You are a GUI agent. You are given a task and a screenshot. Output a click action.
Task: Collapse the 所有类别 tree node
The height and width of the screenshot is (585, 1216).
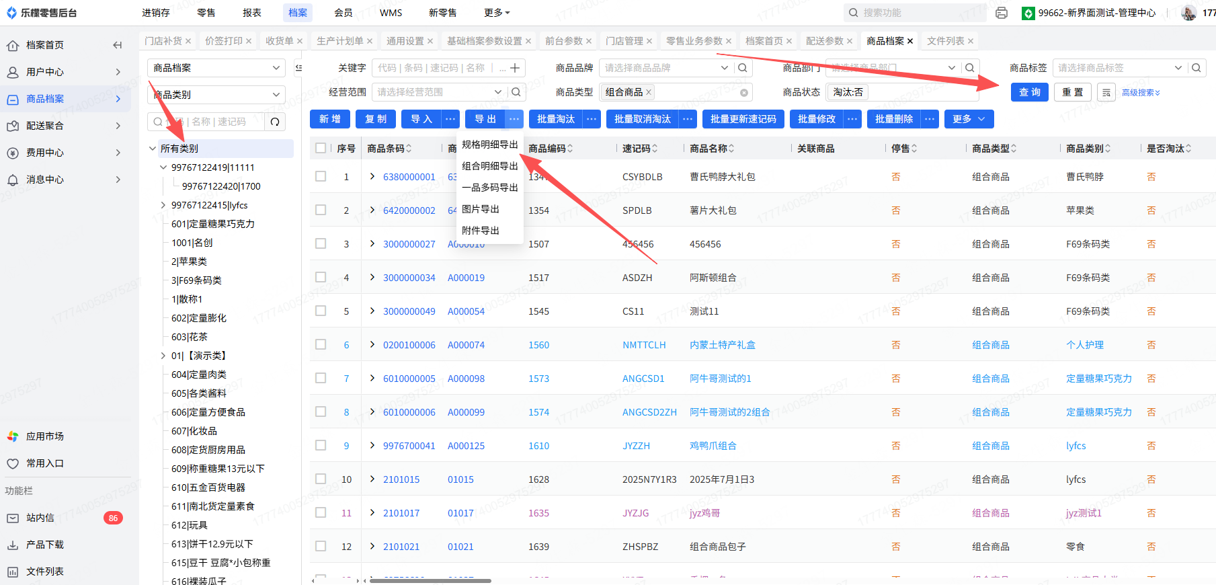[153, 149]
